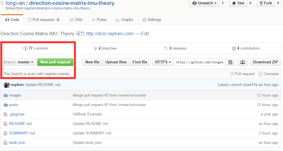This screenshot has height=151, width=283.
Task: Open the Pull requests tab
Action: point(44,20)
